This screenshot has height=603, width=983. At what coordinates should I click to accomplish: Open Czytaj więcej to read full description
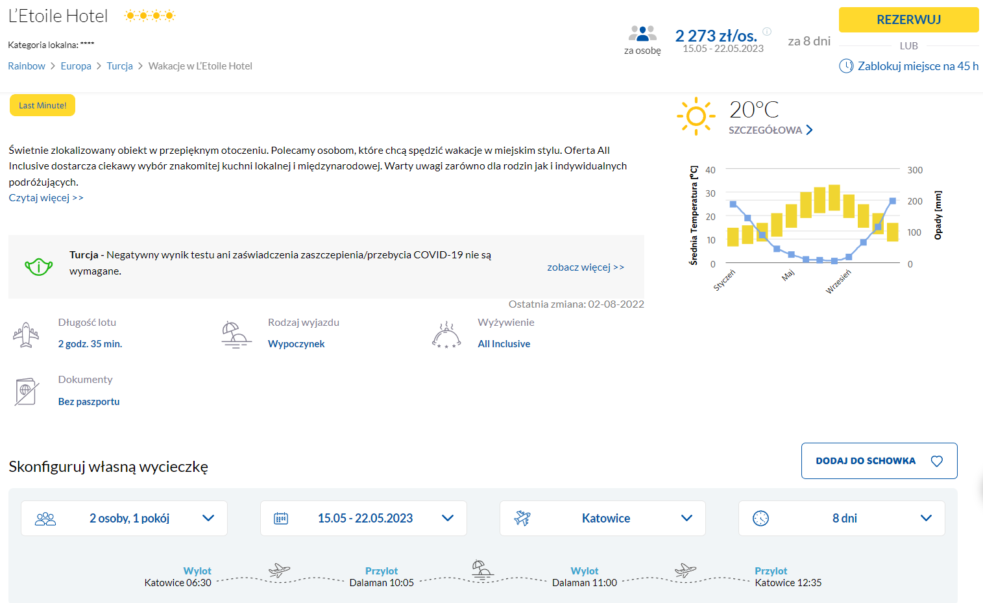46,198
